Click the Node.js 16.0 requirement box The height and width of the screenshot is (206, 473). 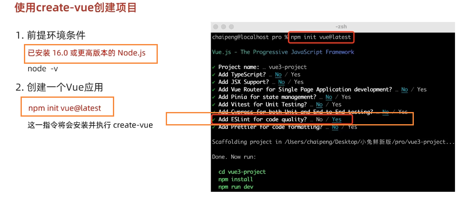(x=91, y=54)
